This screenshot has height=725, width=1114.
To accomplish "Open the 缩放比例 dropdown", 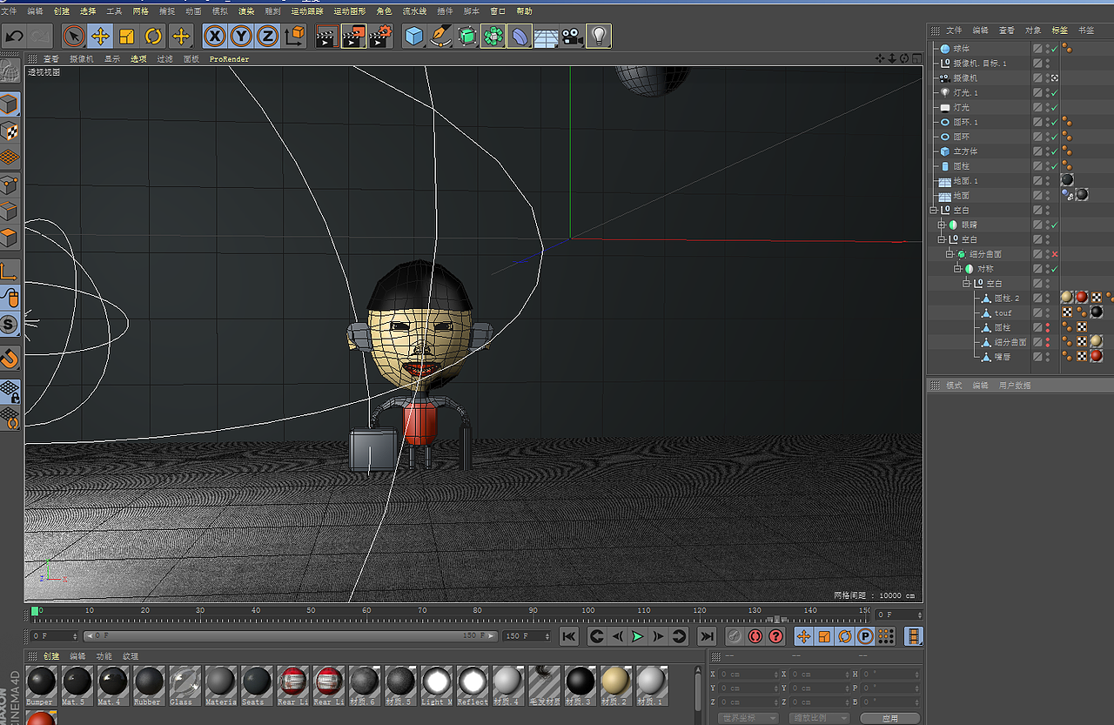I will [820, 718].
